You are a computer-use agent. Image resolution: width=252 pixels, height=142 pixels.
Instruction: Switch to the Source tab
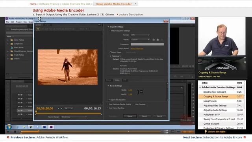[x=38, y=25]
